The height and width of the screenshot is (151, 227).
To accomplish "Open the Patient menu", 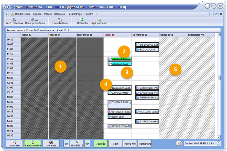I will click(48, 14).
